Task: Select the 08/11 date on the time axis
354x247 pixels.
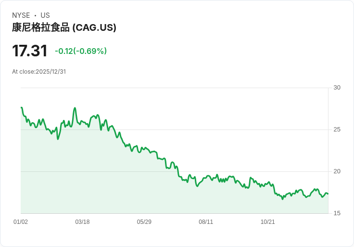Action: (206, 222)
